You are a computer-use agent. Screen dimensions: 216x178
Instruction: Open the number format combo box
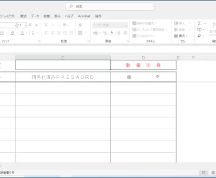(x=110, y=25)
